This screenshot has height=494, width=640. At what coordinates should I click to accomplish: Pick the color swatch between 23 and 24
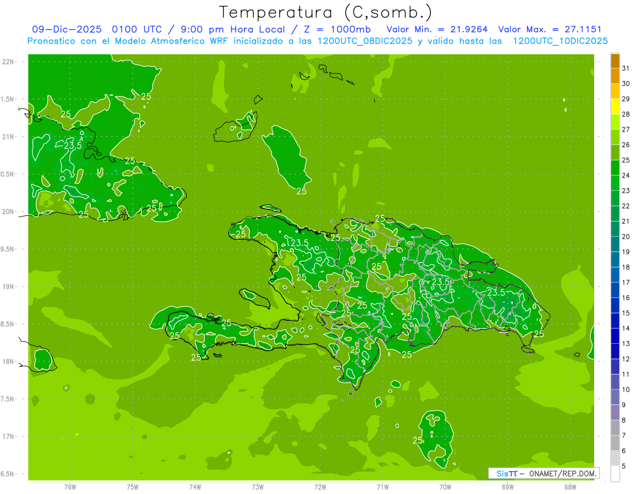pos(615,183)
